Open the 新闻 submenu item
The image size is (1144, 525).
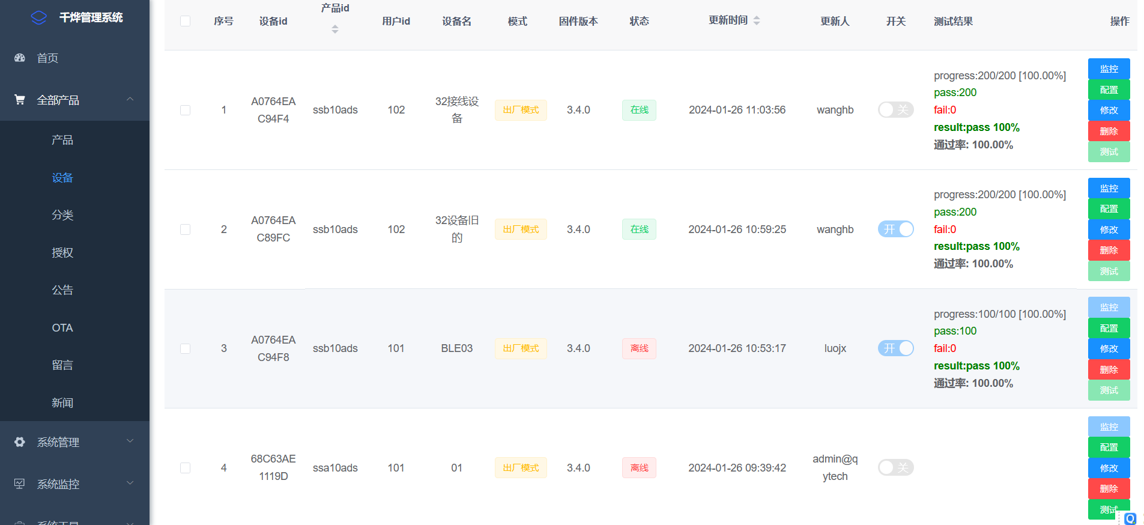pos(62,403)
